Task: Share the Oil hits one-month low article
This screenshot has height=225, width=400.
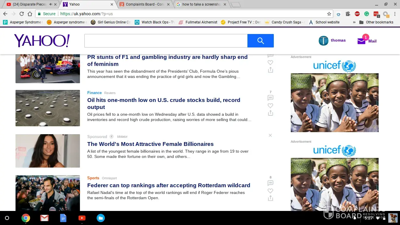Action: 270,113
